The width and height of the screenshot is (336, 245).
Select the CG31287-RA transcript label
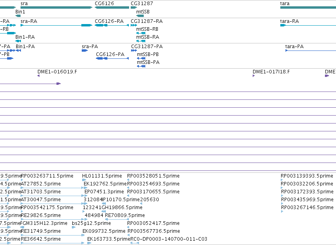click(147, 21)
